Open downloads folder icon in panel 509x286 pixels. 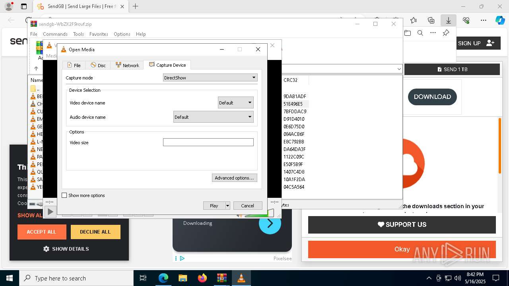tap(407, 33)
